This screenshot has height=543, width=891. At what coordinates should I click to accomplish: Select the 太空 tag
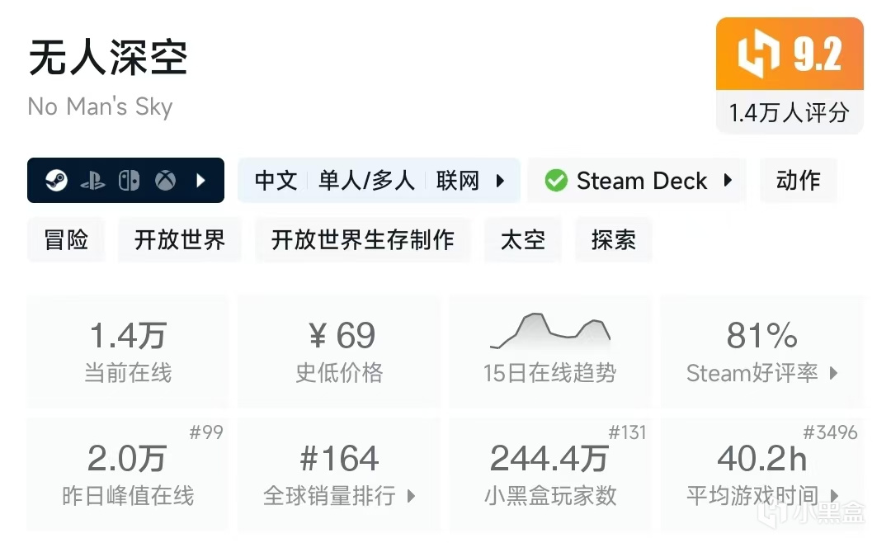523,240
